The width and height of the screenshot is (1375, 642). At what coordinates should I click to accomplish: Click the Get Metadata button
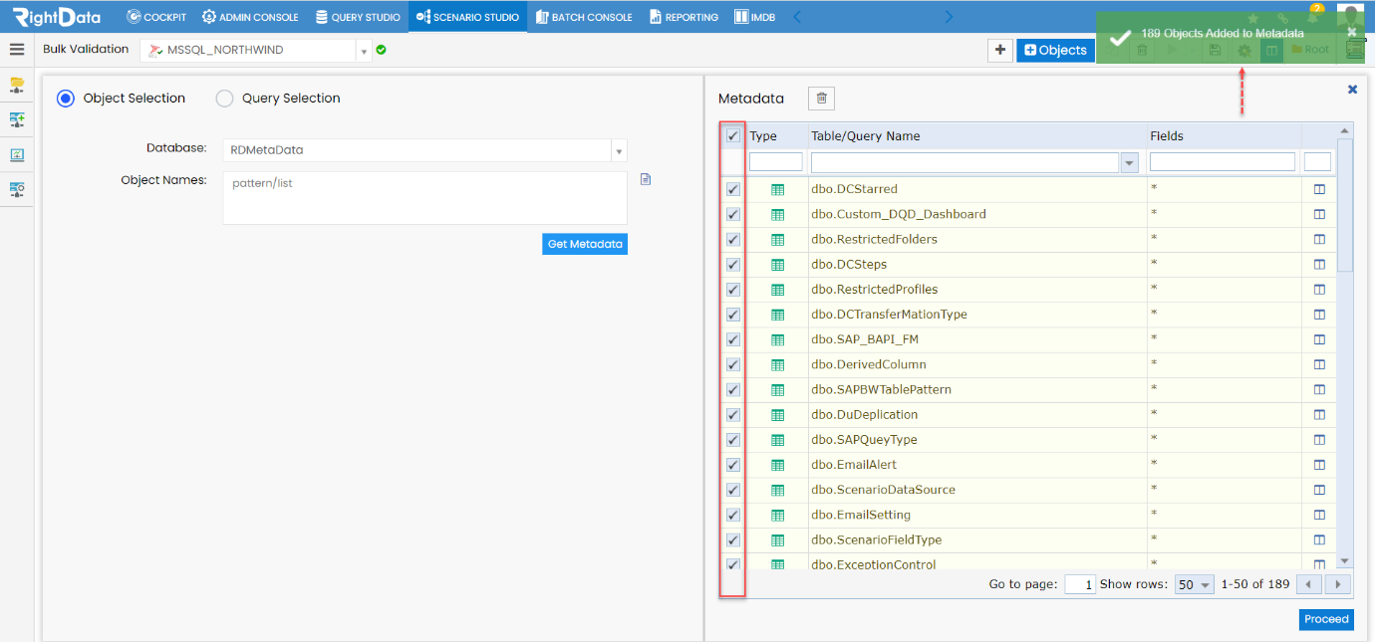point(585,244)
